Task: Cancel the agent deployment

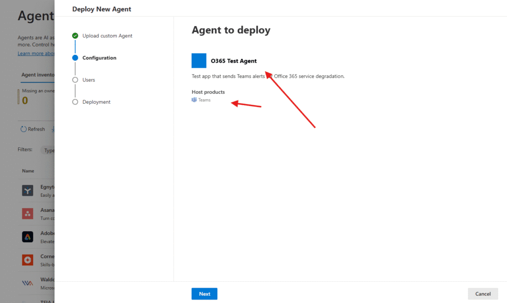Action: pyautogui.click(x=483, y=294)
